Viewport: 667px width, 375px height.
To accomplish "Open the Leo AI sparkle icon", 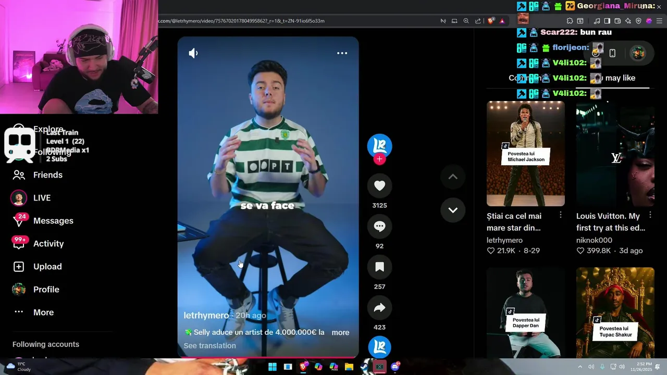I will pos(628,21).
